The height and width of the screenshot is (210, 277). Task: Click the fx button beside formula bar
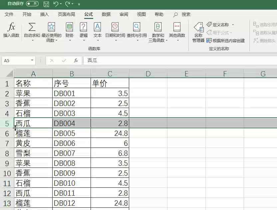[x=76, y=60]
